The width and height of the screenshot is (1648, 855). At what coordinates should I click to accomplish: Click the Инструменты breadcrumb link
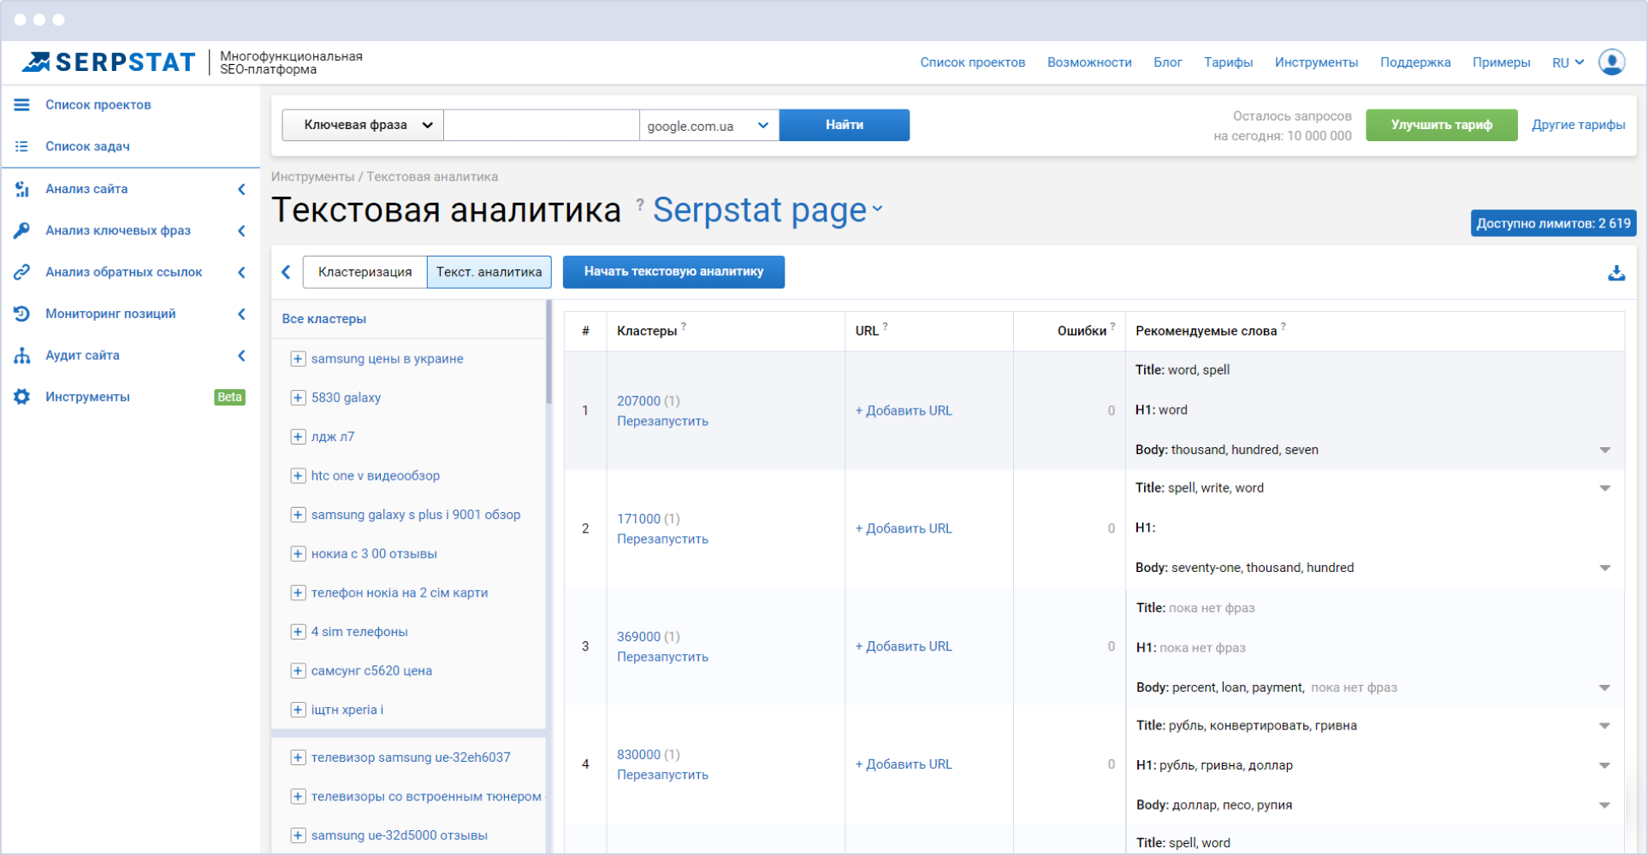tap(312, 177)
